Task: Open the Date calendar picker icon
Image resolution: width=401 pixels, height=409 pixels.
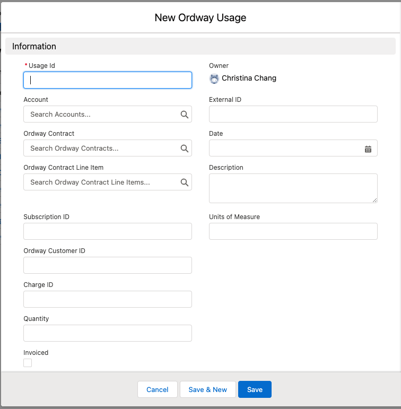Action: coord(368,149)
